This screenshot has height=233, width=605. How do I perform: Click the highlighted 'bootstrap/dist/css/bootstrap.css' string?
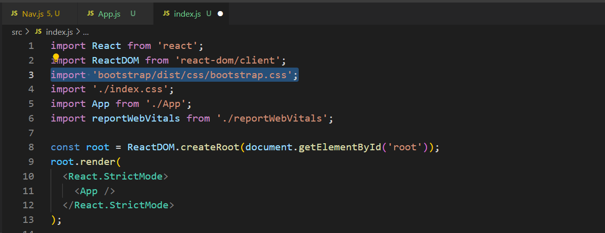(x=192, y=75)
